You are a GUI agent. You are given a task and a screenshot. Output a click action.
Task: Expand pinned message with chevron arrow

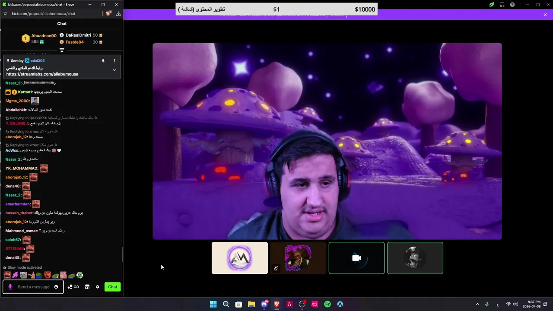point(114,70)
